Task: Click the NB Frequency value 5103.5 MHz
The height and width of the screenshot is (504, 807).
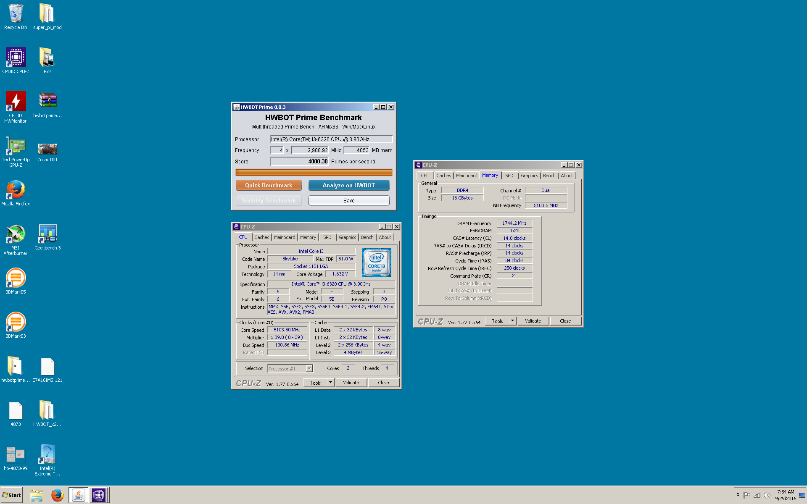Action: click(546, 205)
